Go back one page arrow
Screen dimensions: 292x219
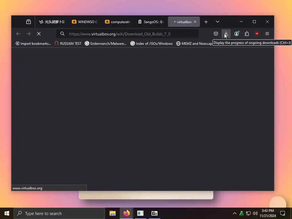click(18, 34)
